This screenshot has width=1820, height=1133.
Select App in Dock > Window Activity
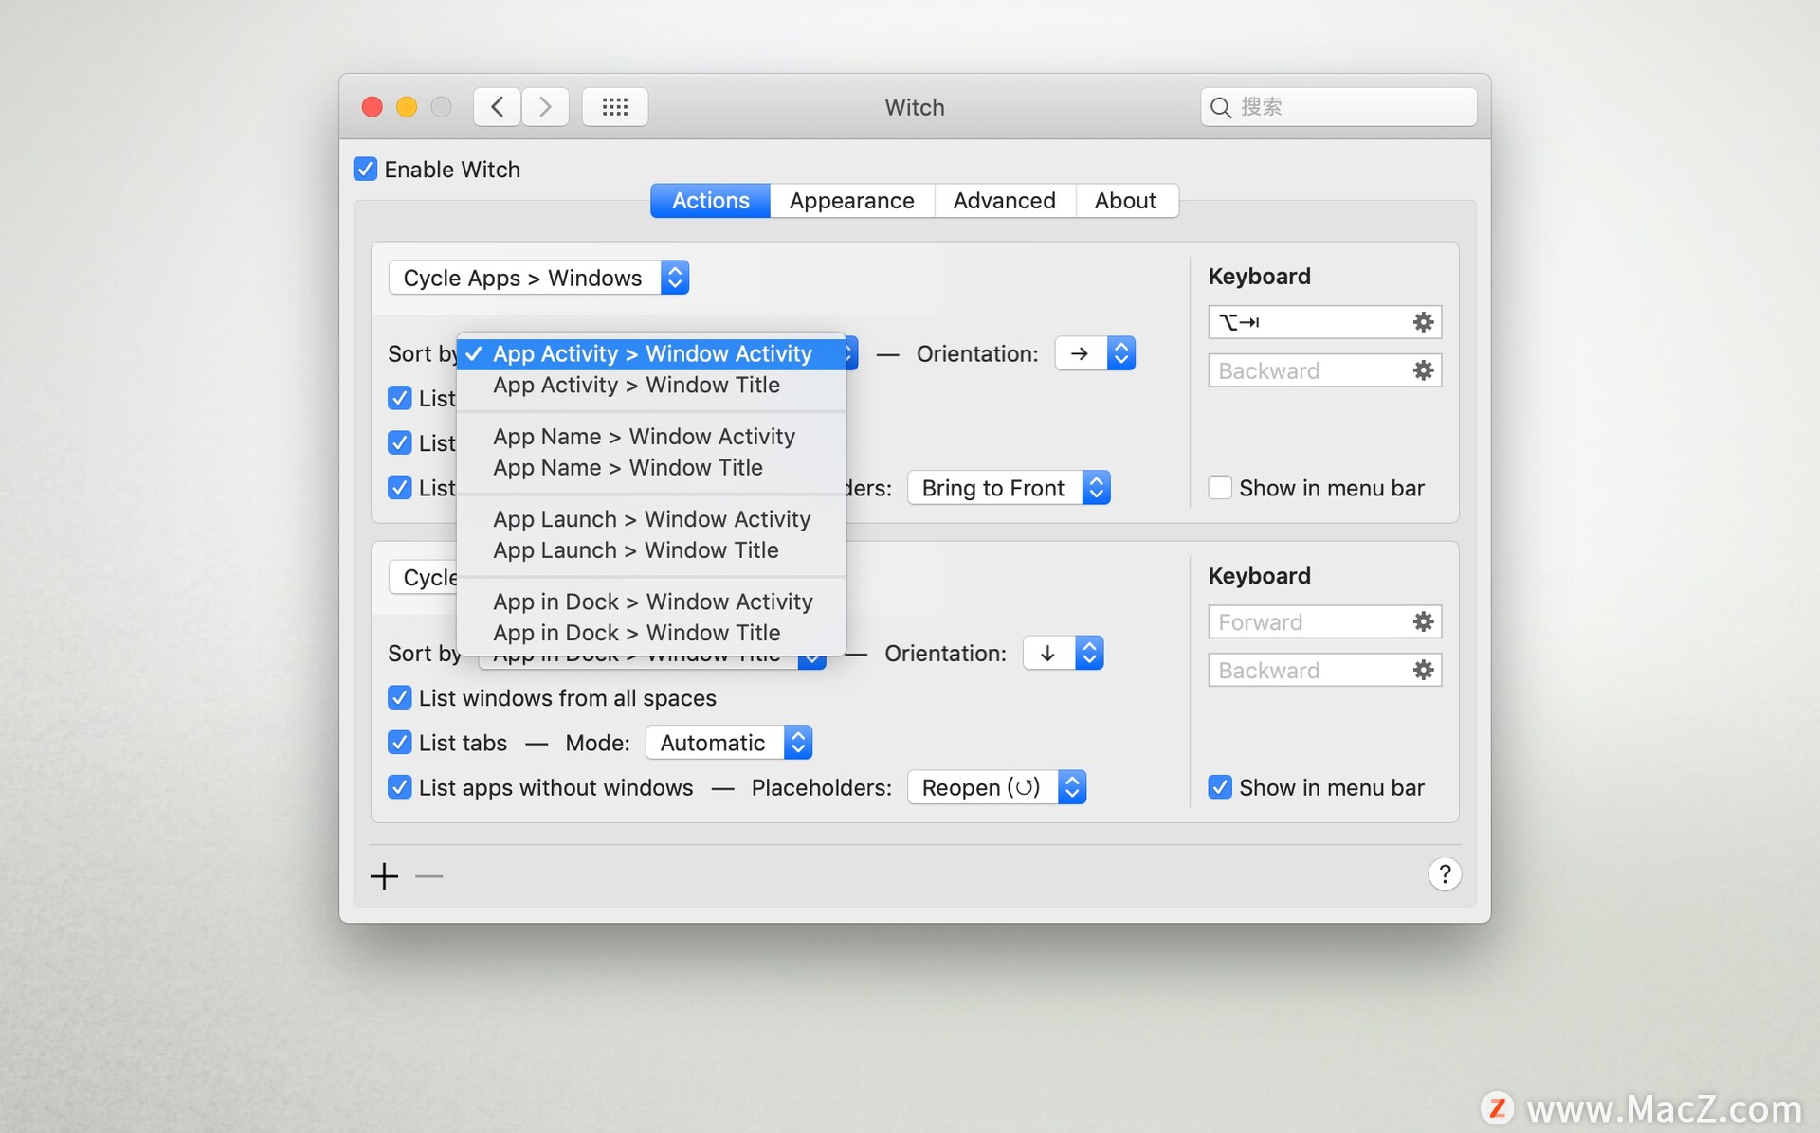[651, 602]
